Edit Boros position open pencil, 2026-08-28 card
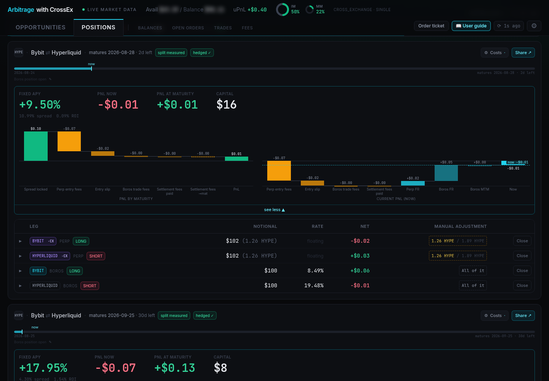Image resolution: width=549 pixels, height=381 pixels. [50, 79]
